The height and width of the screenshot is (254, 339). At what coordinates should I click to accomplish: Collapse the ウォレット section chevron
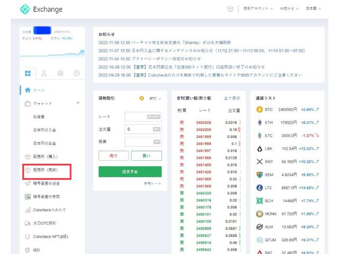(x=78, y=103)
